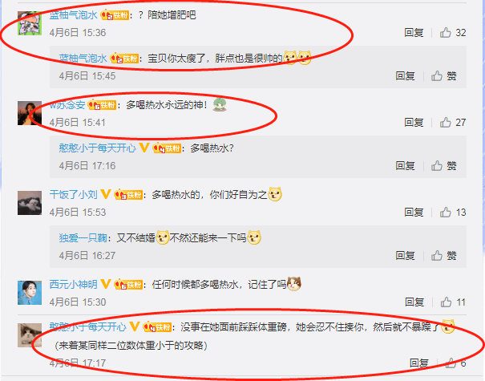Reply to the 15:41 comment
The width and height of the screenshot is (485, 381).
[414, 123]
